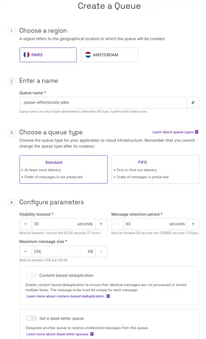This screenshot has height=339, width=206.
Task: Click the magic wand name generator icon
Action: (x=193, y=102)
